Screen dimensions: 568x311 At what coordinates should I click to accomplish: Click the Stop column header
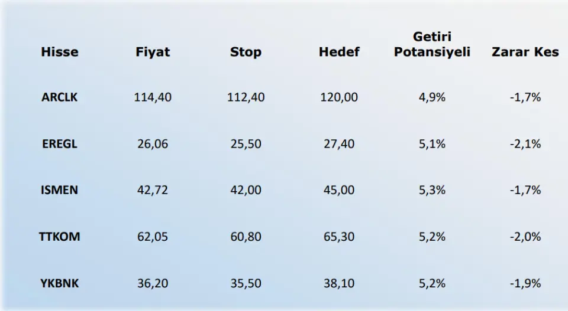point(246,52)
